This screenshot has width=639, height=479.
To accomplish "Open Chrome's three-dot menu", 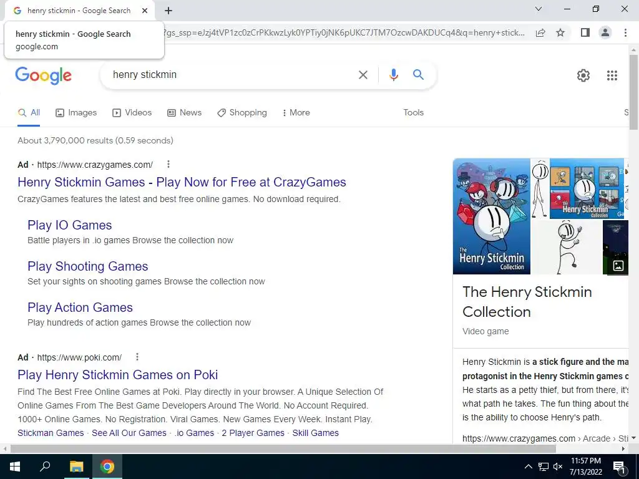I will coord(625,32).
